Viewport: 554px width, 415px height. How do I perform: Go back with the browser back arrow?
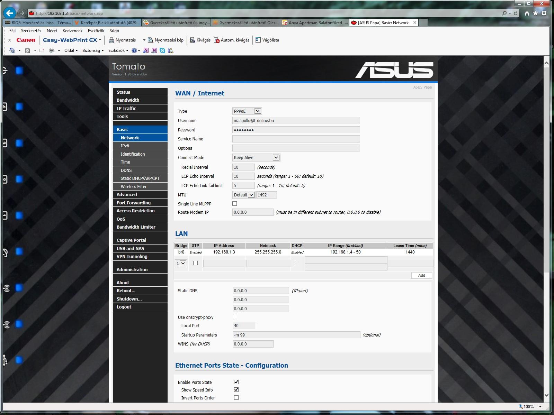pyautogui.click(x=10, y=13)
